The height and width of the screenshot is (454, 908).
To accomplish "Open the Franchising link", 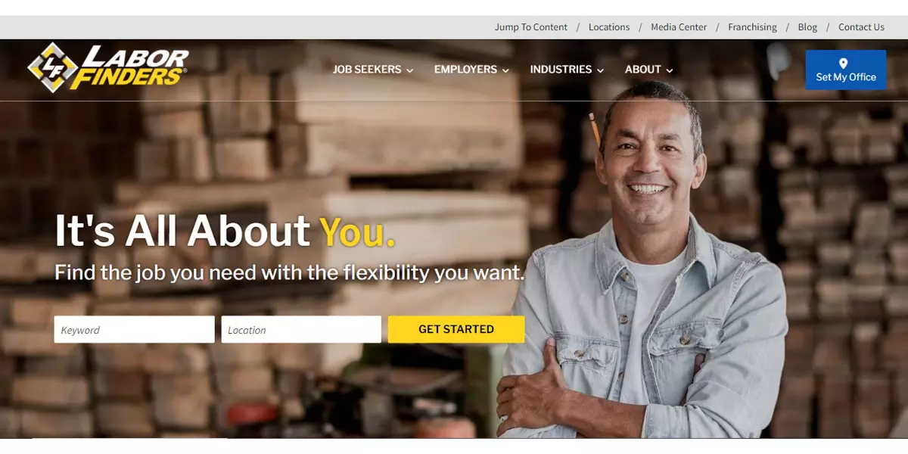I will pyautogui.click(x=752, y=27).
